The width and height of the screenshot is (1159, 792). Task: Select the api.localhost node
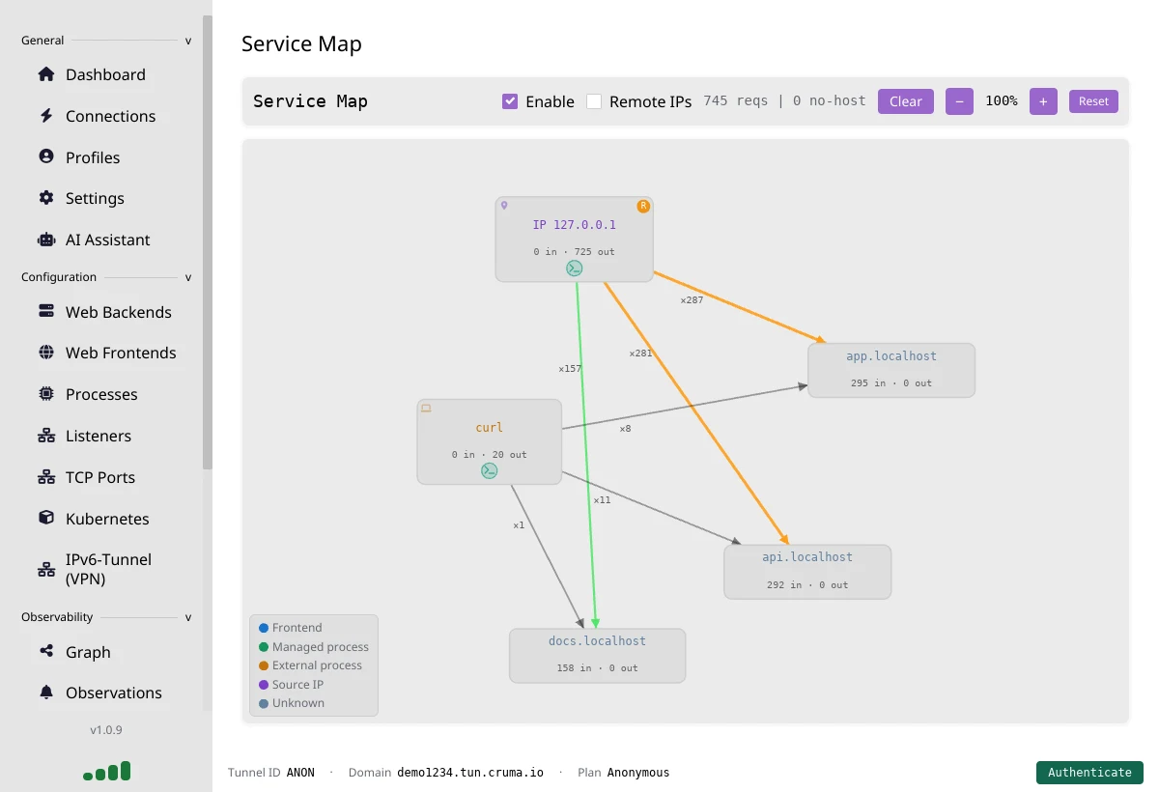(807, 572)
